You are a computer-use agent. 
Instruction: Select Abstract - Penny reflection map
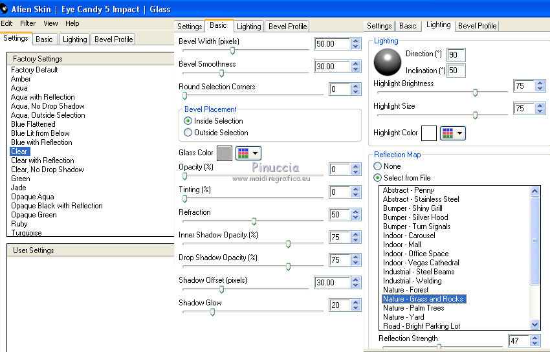[408, 190]
